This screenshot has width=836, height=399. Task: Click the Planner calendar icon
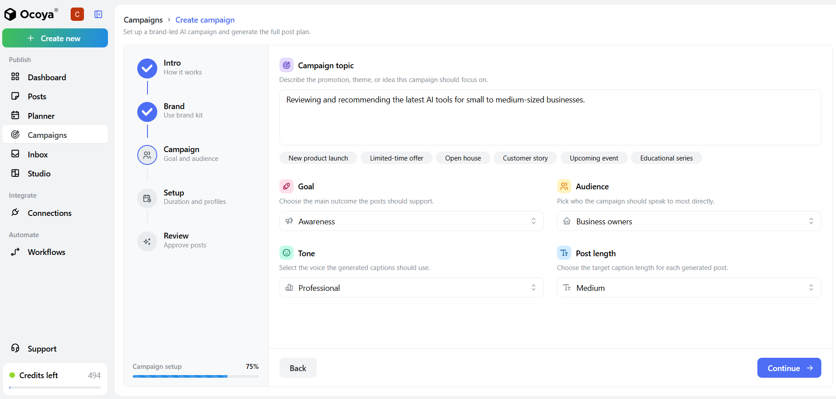point(16,115)
